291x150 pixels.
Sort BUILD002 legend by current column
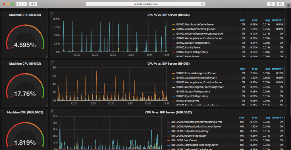277,117
